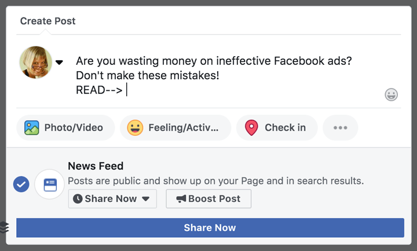Screen dimensions: 417x251
Task: Click the megaphone icon on Boost Post
Action: point(181,199)
